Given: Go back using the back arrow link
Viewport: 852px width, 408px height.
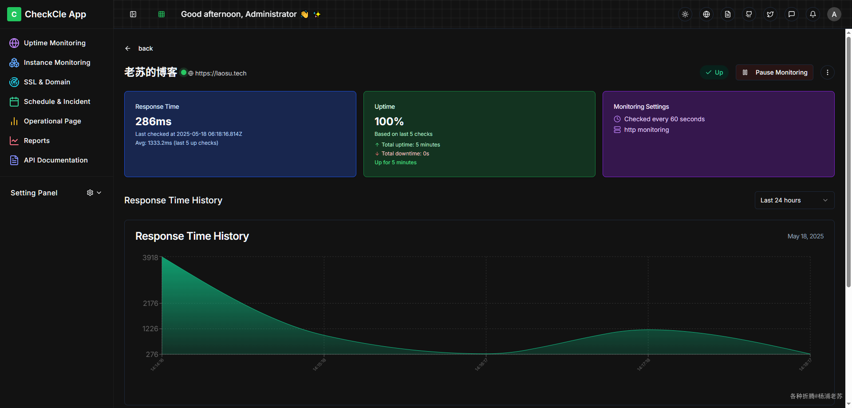Looking at the screenshot, I should tap(139, 48).
